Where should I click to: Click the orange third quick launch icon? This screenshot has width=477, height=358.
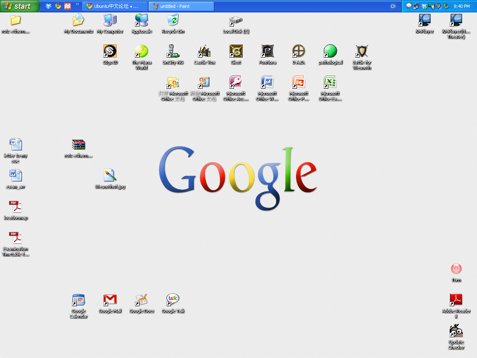[67, 6]
